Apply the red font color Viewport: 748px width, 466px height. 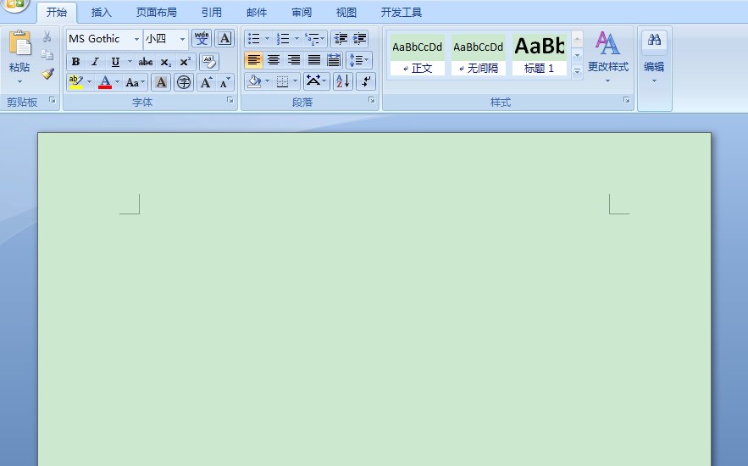pos(105,82)
